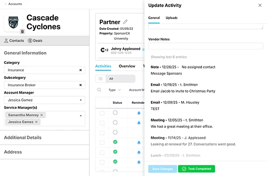Expand the Service Manager(s) dropdown

coord(81,116)
